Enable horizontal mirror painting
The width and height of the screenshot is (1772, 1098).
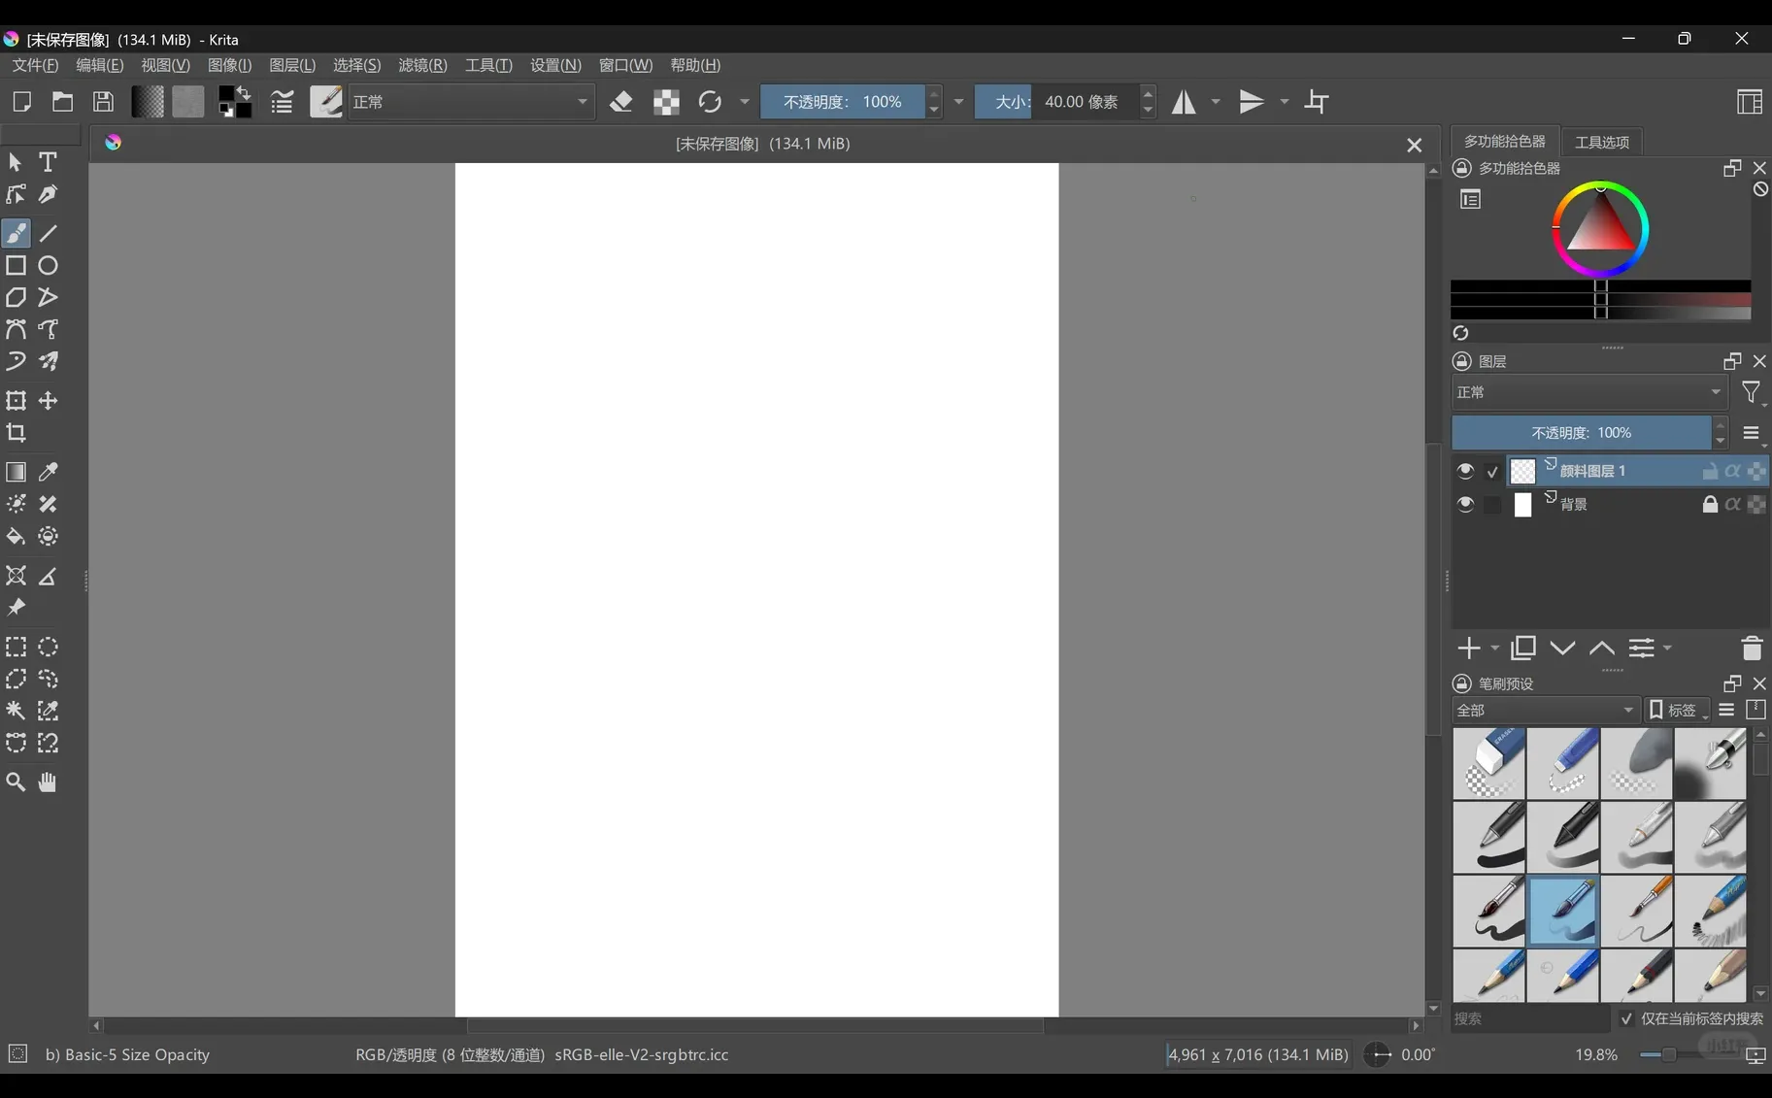(x=1186, y=102)
